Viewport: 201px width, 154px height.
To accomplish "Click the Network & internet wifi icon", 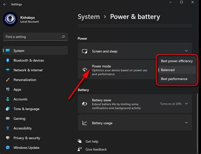I will click(8, 70).
